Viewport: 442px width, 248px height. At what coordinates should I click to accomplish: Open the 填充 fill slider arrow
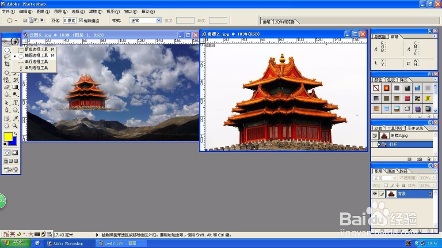[434, 185]
